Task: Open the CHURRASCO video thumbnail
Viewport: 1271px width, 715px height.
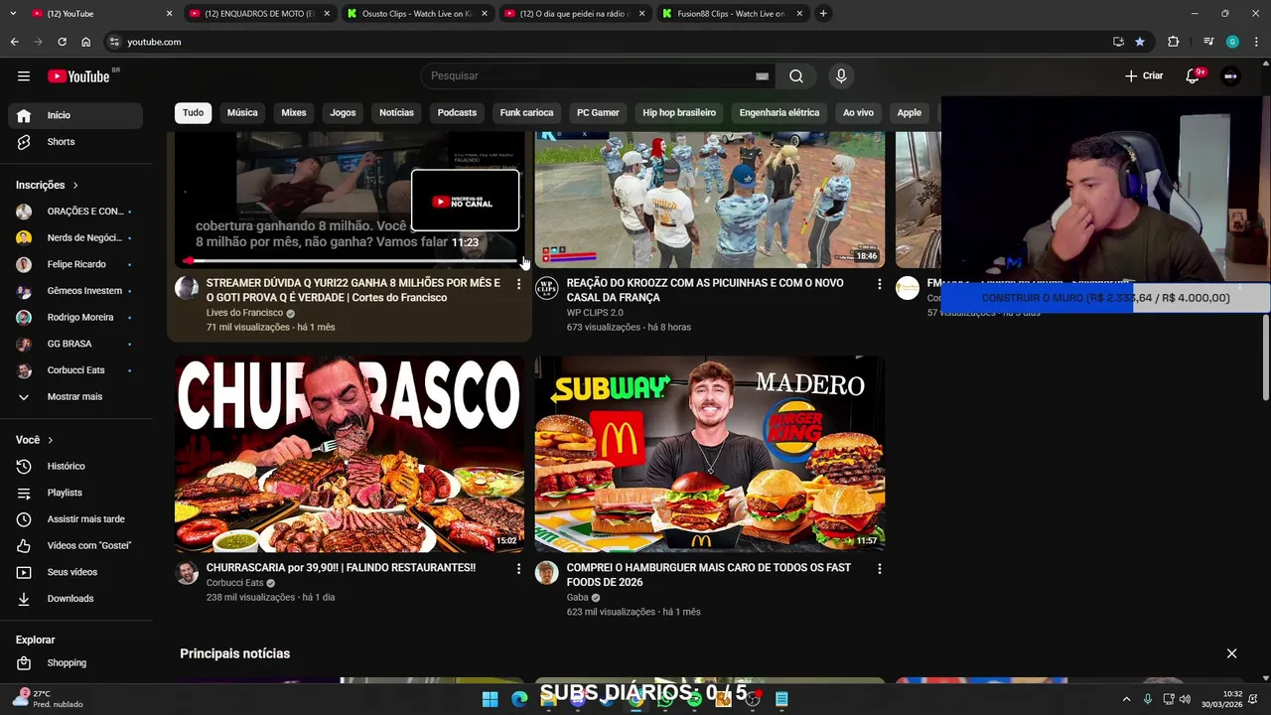Action: tap(350, 454)
